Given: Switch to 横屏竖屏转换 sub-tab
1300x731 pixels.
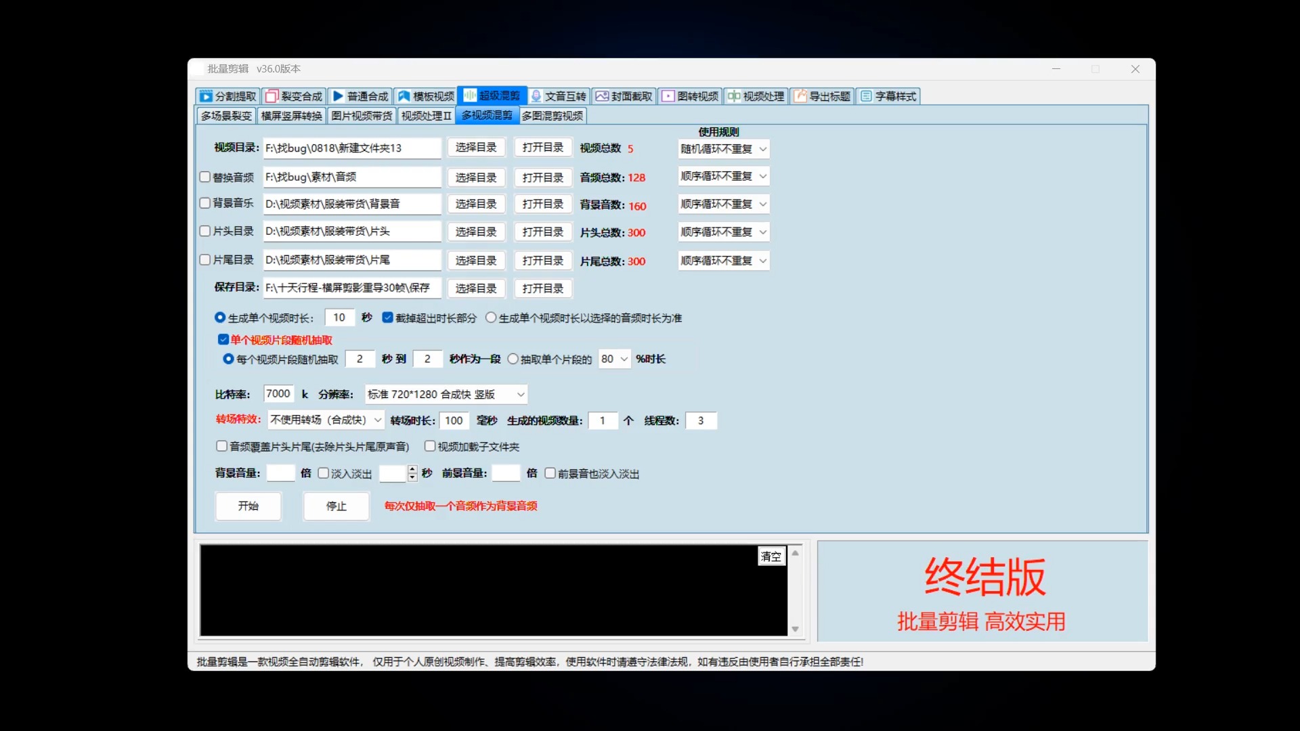Looking at the screenshot, I should pyautogui.click(x=292, y=116).
